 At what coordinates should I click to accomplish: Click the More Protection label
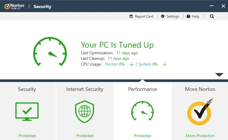point(200,136)
